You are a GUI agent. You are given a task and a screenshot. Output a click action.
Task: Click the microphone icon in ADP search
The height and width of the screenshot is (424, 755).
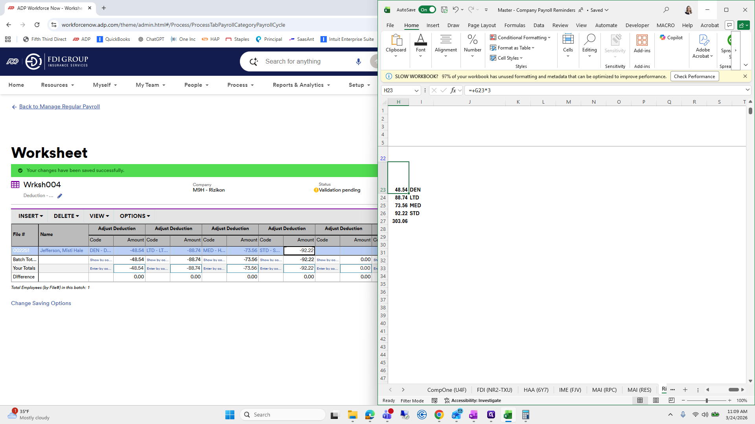coord(358,62)
